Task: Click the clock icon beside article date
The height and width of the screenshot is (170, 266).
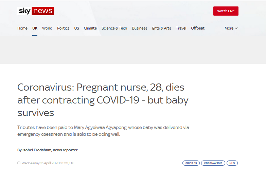Action: coord(19,163)
